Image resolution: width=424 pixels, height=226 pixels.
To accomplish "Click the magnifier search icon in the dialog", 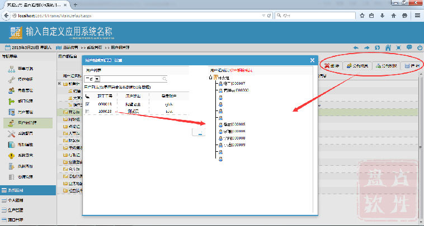I will point(164,79).
